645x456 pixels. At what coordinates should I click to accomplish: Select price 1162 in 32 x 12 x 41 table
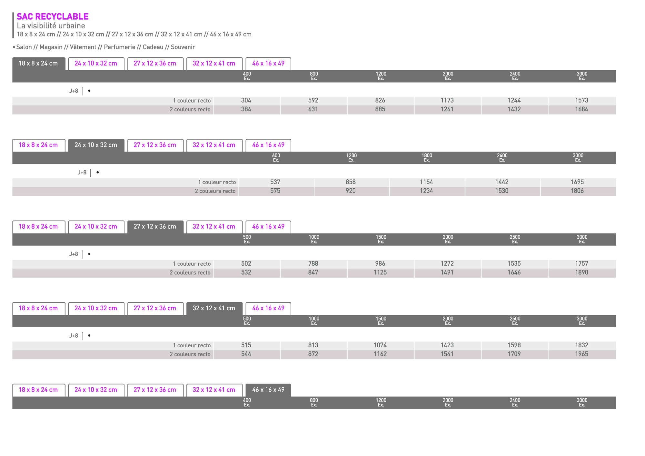[380, 354]
